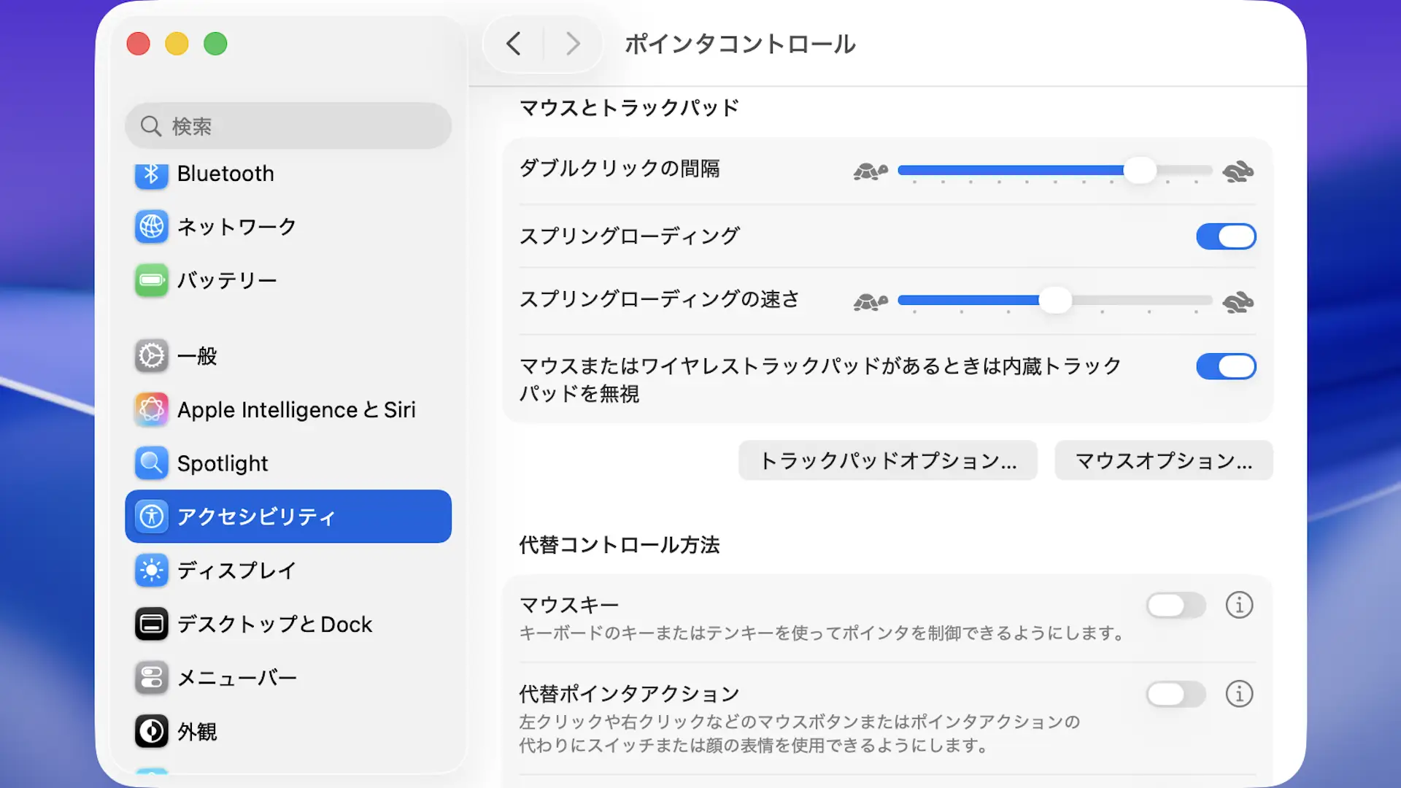Click the Bluetooth icon in sidebar
Image resolution: width=1401 pixels, height=788 pixels.
click(151, 174)
